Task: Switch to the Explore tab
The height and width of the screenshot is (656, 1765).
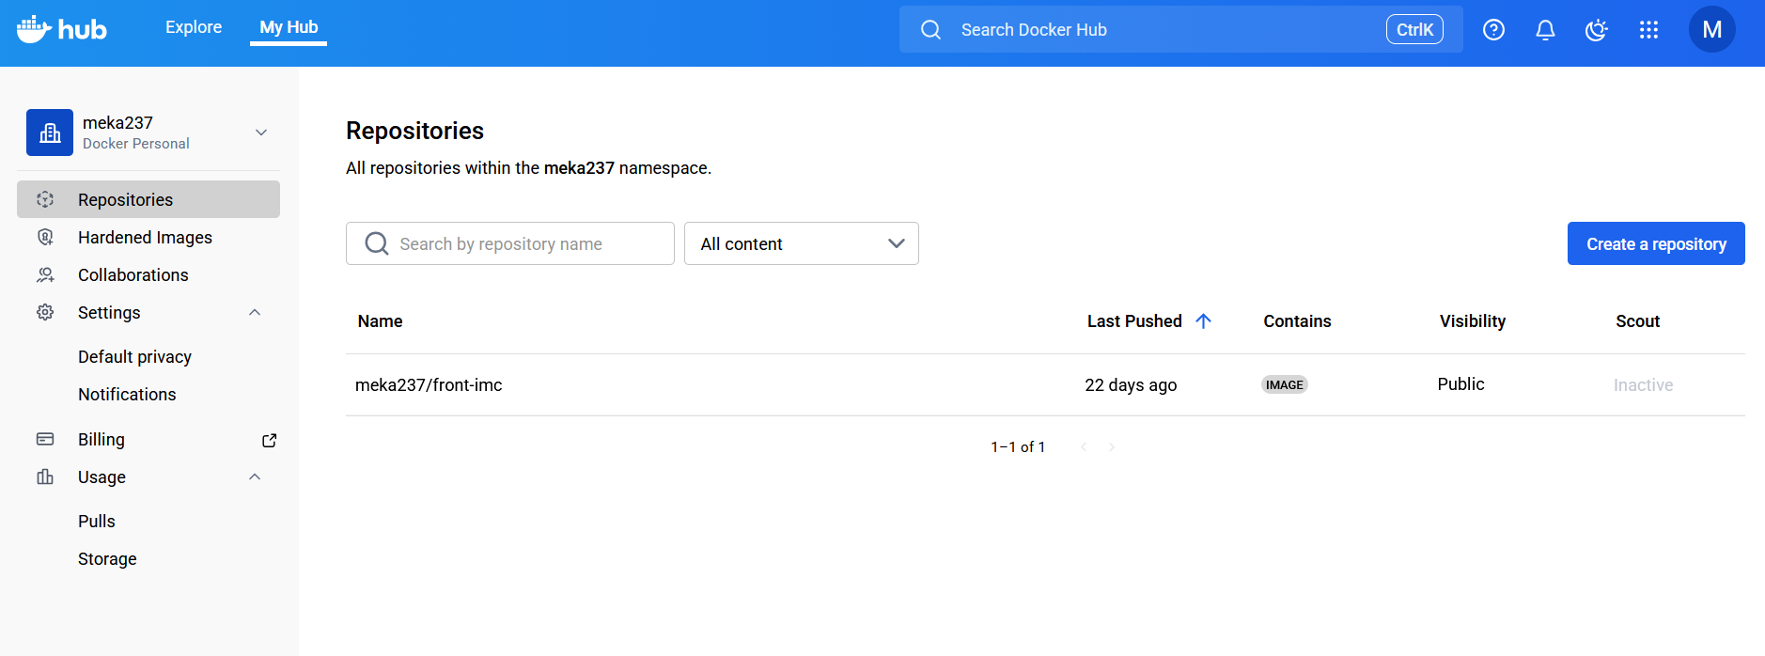Action: [x=194, y=27]
